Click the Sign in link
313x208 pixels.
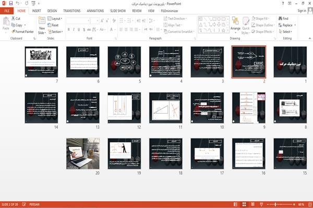point(302,11)
